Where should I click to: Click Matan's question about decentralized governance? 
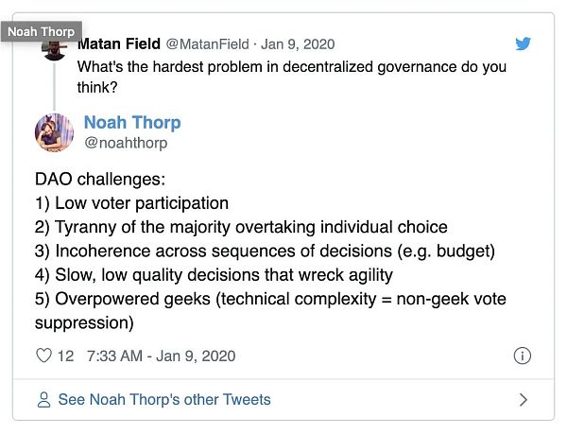pos(291,76)
